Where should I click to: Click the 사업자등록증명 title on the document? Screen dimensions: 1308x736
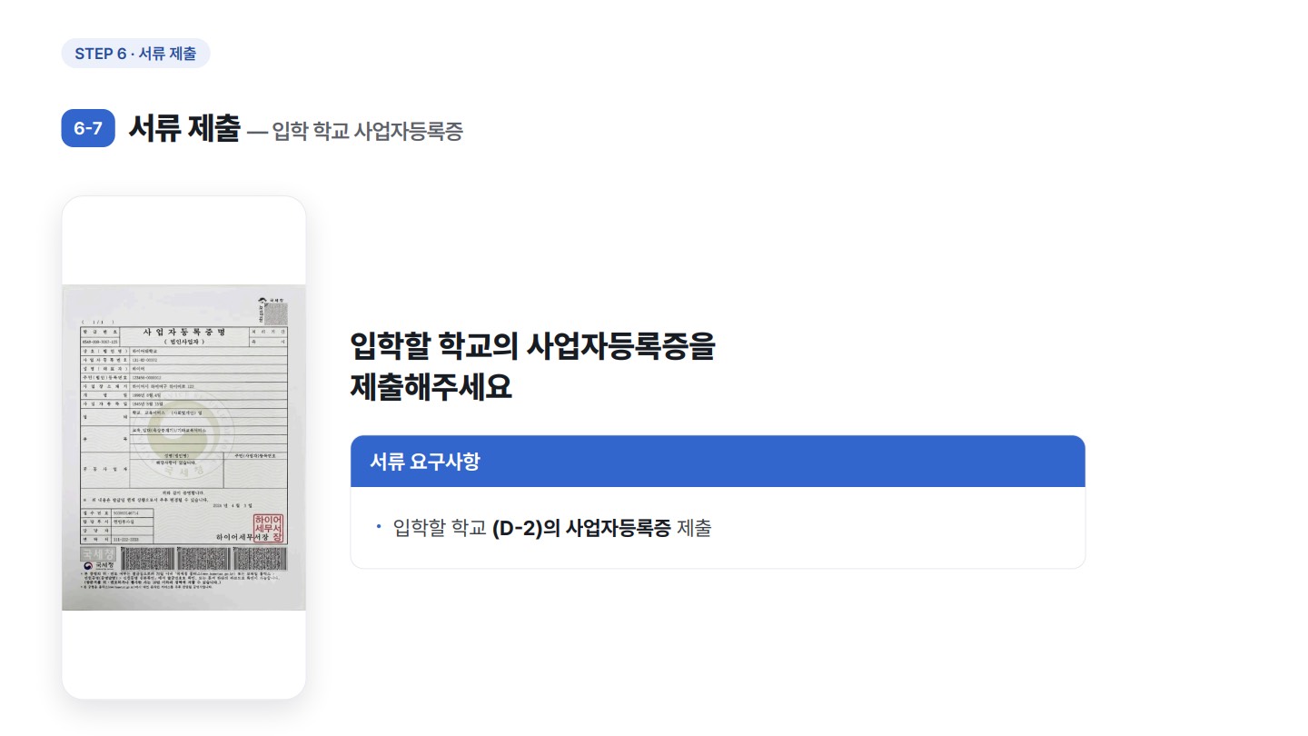184,332
